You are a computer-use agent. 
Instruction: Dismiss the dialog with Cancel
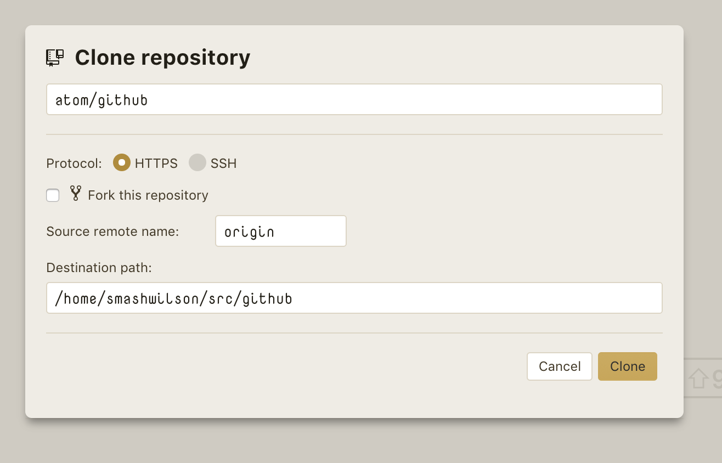pyautogui.click(x=559, y=366)
